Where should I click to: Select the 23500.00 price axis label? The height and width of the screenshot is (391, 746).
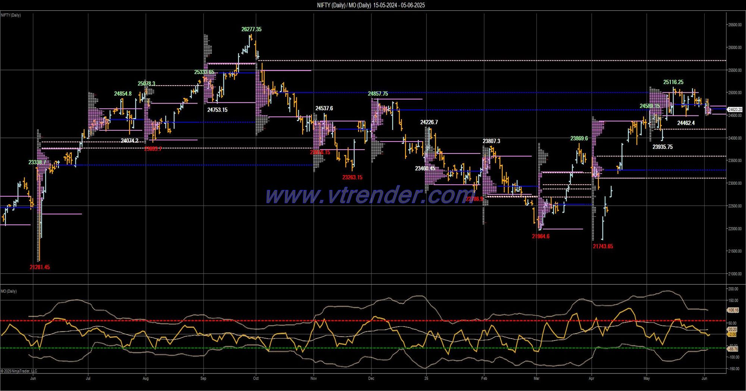point(735,161)
